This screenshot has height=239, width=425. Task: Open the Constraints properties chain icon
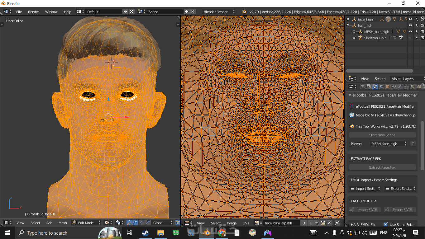[x=394, y=87]
